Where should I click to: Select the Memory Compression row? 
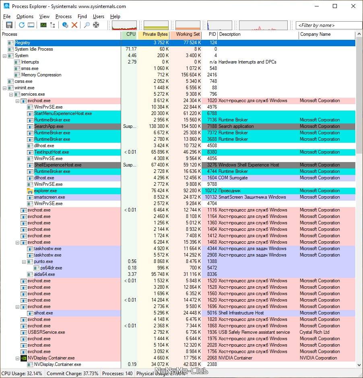pos(178,75)
